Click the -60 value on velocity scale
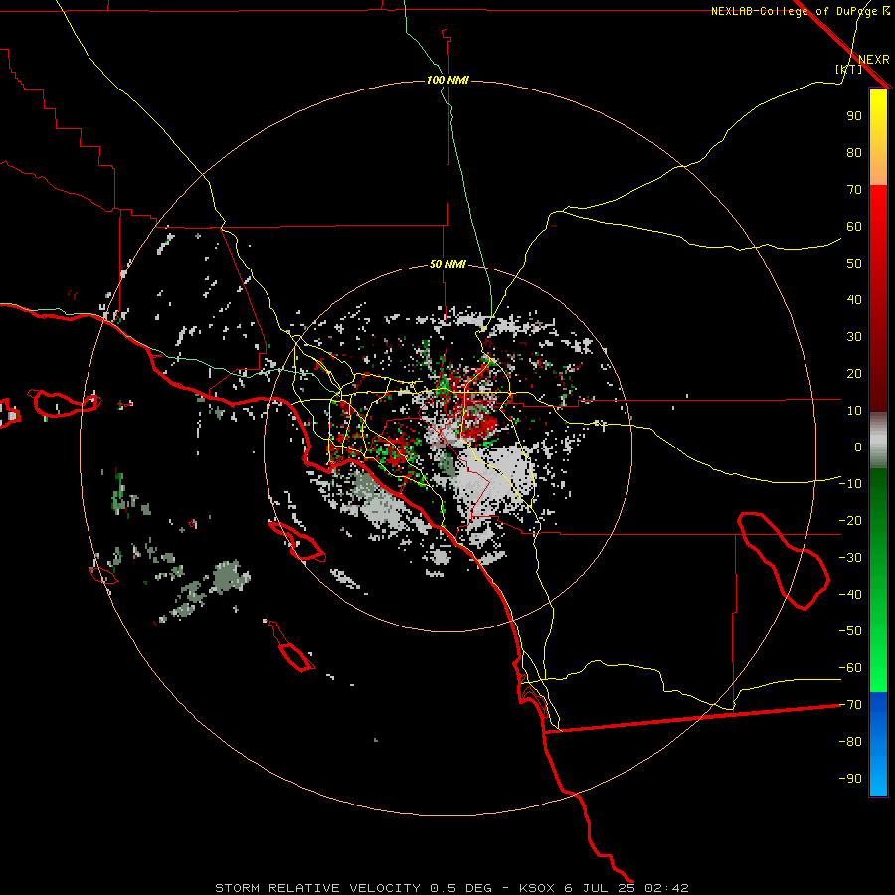The image size is (895, 895). click(850, 668)
